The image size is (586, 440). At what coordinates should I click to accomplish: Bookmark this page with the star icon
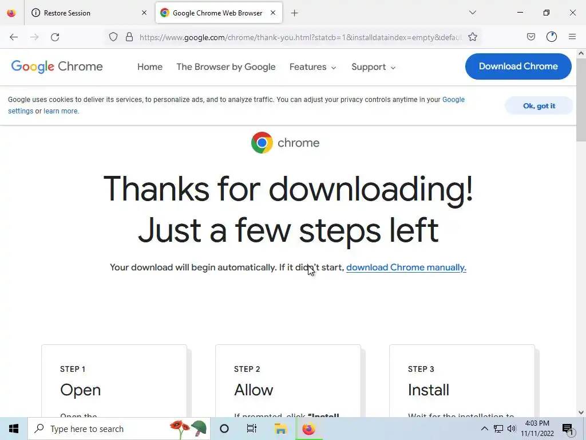pyautogui.click(x=473, y=37)
